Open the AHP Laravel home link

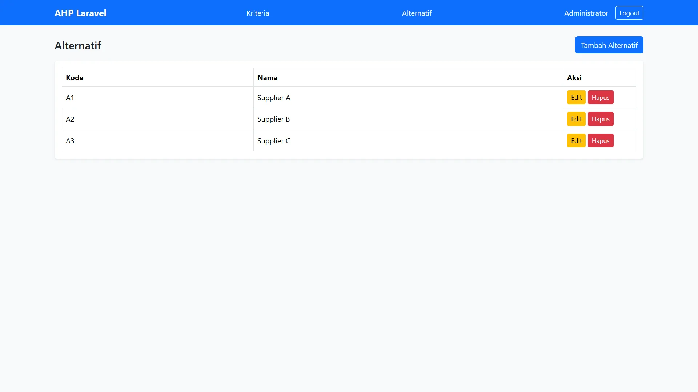pyautogui.click(x=80, y=13)
